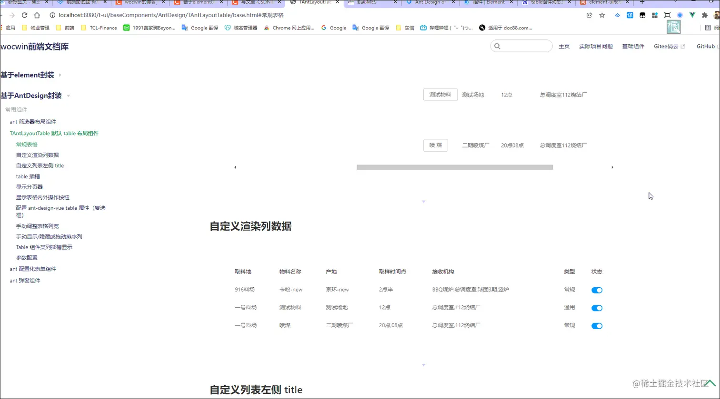Toggle the switch on the 916料场 row

point(597,290)
